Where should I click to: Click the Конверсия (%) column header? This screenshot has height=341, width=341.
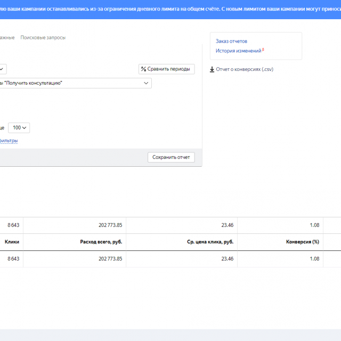(301, 242)
